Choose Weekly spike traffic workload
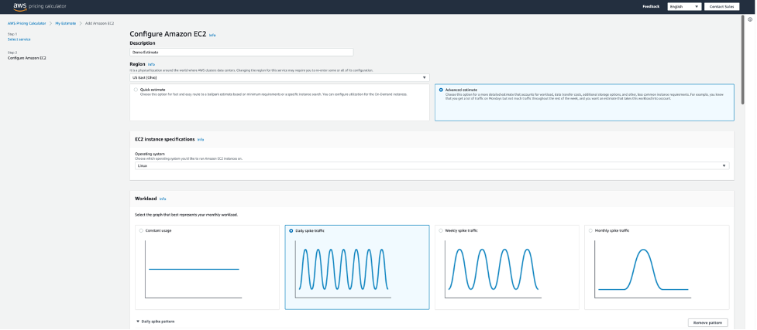This screenshot has width=757, height=330. [x=441, y=231]
